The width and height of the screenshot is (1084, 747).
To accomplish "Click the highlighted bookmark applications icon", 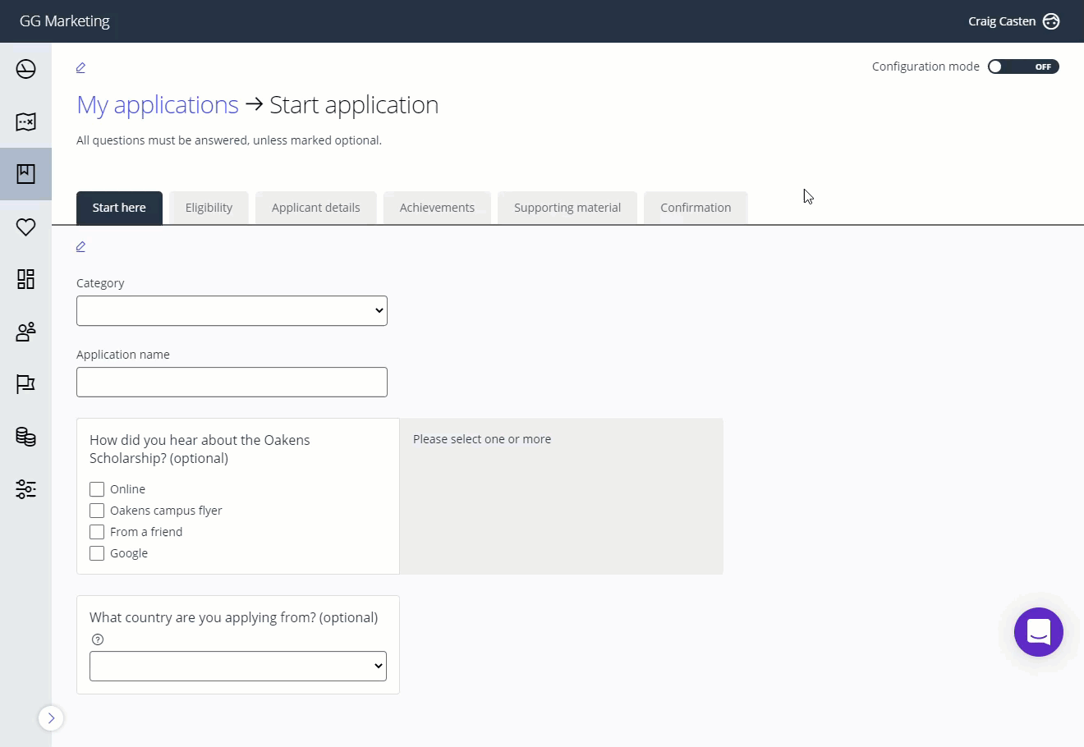I will [25, 174].
